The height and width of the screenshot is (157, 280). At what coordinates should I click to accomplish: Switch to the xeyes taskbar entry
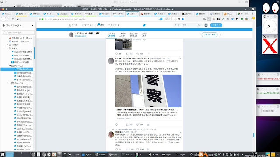(167, 154)
